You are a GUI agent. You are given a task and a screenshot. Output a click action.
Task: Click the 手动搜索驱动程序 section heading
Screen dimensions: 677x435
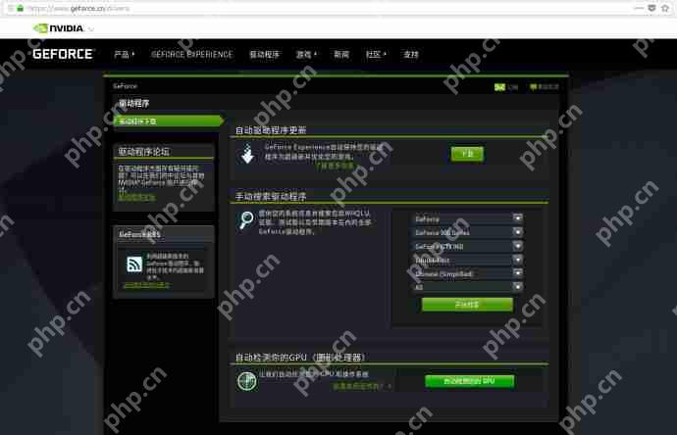click(x=270, y=197)
